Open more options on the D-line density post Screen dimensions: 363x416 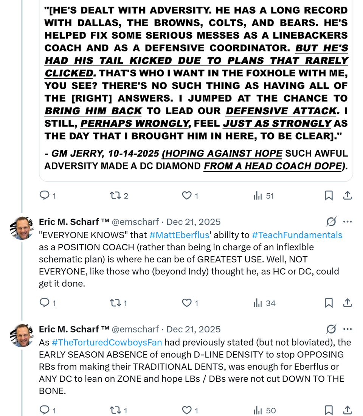click(x=347, y=329)
